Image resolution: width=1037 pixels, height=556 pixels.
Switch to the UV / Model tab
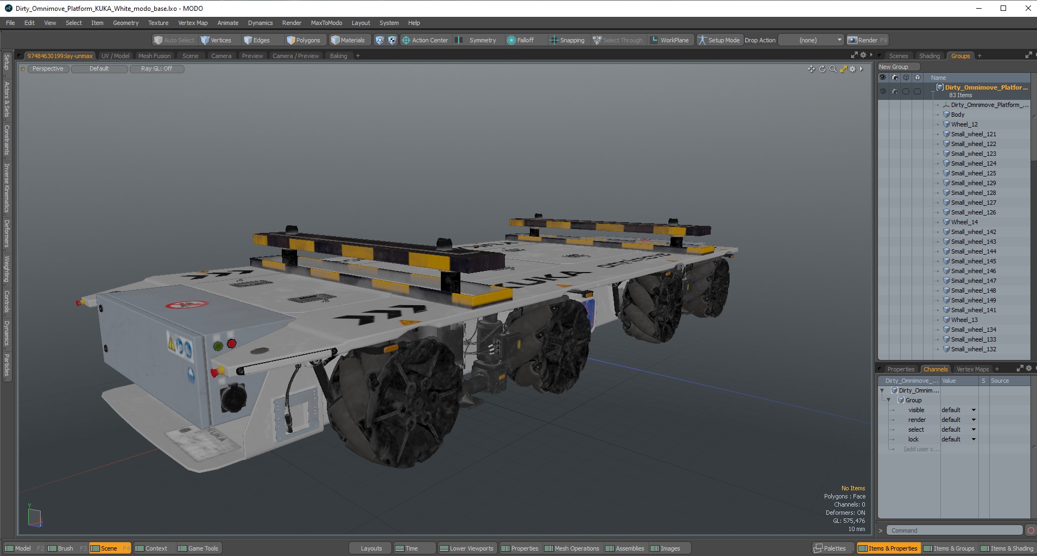click(x=115, y=56)
